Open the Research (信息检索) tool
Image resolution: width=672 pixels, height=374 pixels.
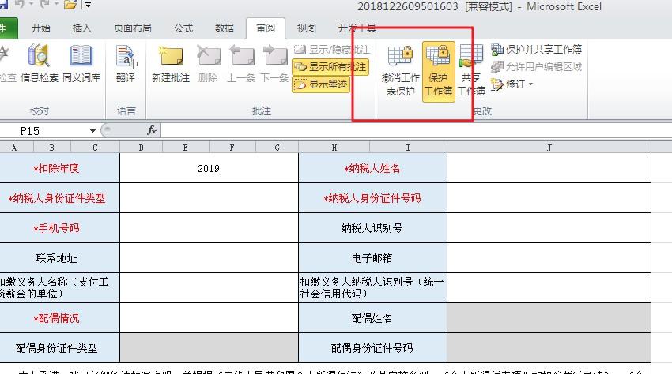tap(39, 63)
